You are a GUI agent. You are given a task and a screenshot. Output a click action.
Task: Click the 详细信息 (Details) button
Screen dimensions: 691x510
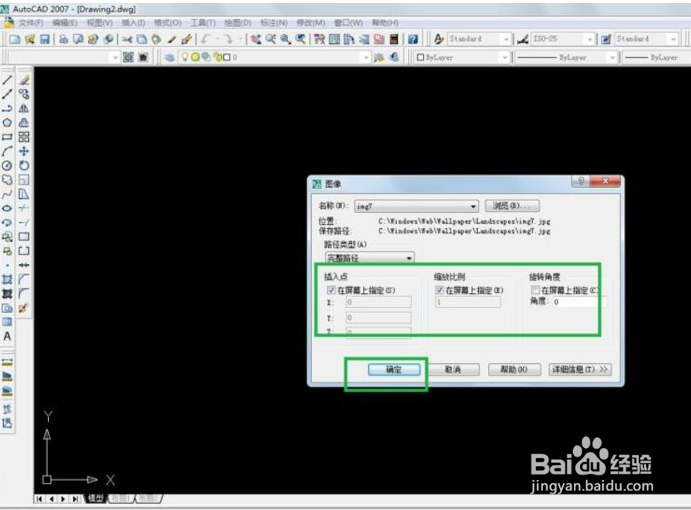[579, 369]
